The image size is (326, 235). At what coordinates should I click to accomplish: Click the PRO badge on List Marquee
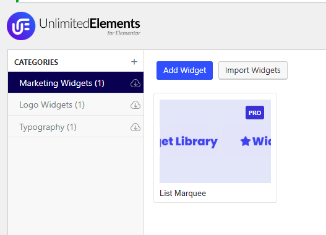pos(255,113)
